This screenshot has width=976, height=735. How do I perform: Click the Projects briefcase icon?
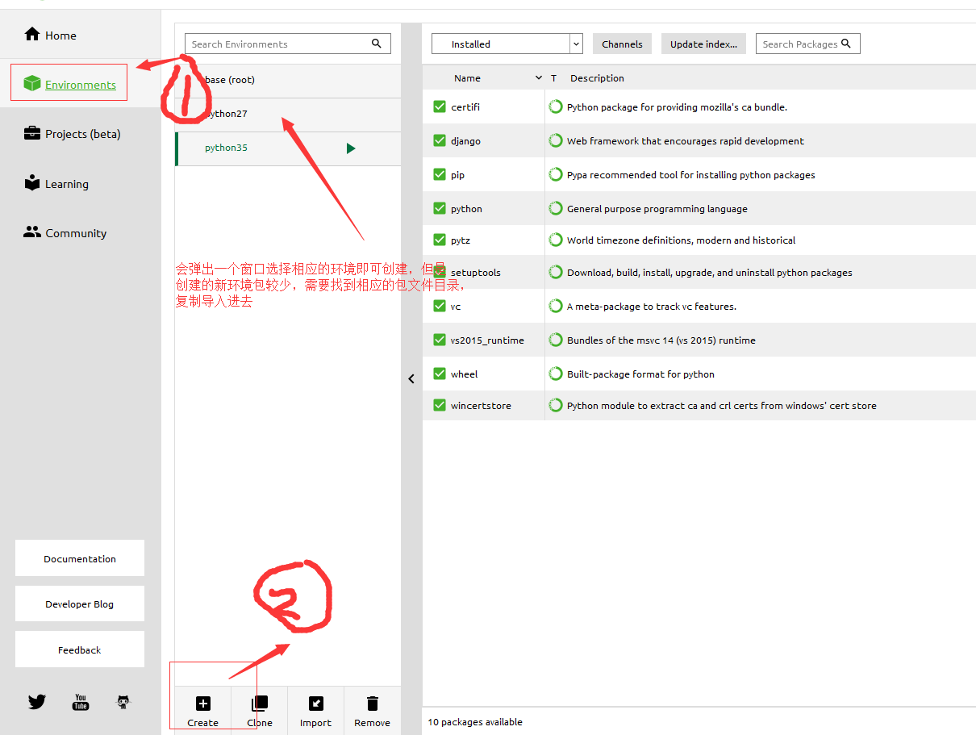click(x=32, y=133)
